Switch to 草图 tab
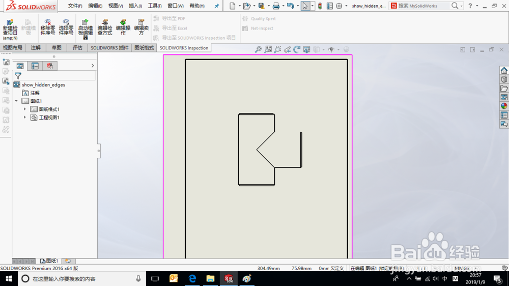The image size is (509, 286). [x=56, y=48]
